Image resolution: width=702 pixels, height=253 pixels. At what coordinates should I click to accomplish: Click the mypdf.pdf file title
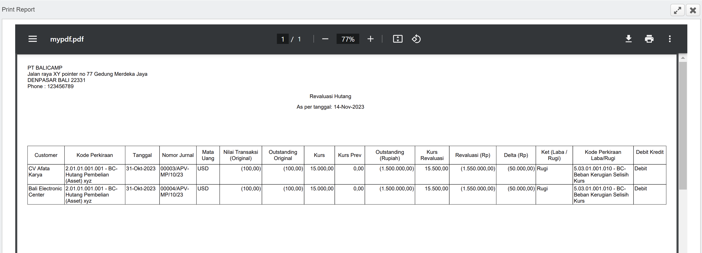click(x=67, y=39)
